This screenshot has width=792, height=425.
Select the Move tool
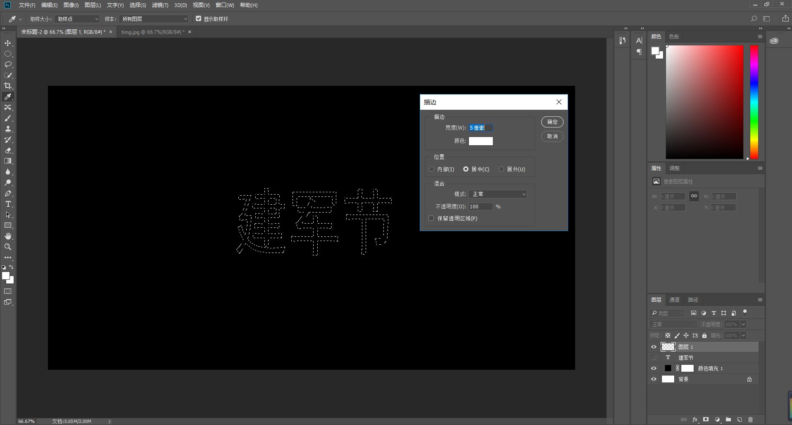tap(8, 43)
